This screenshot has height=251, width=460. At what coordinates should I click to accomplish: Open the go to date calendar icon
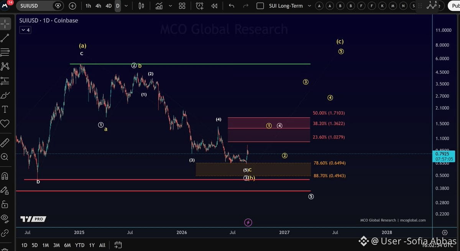118,244
